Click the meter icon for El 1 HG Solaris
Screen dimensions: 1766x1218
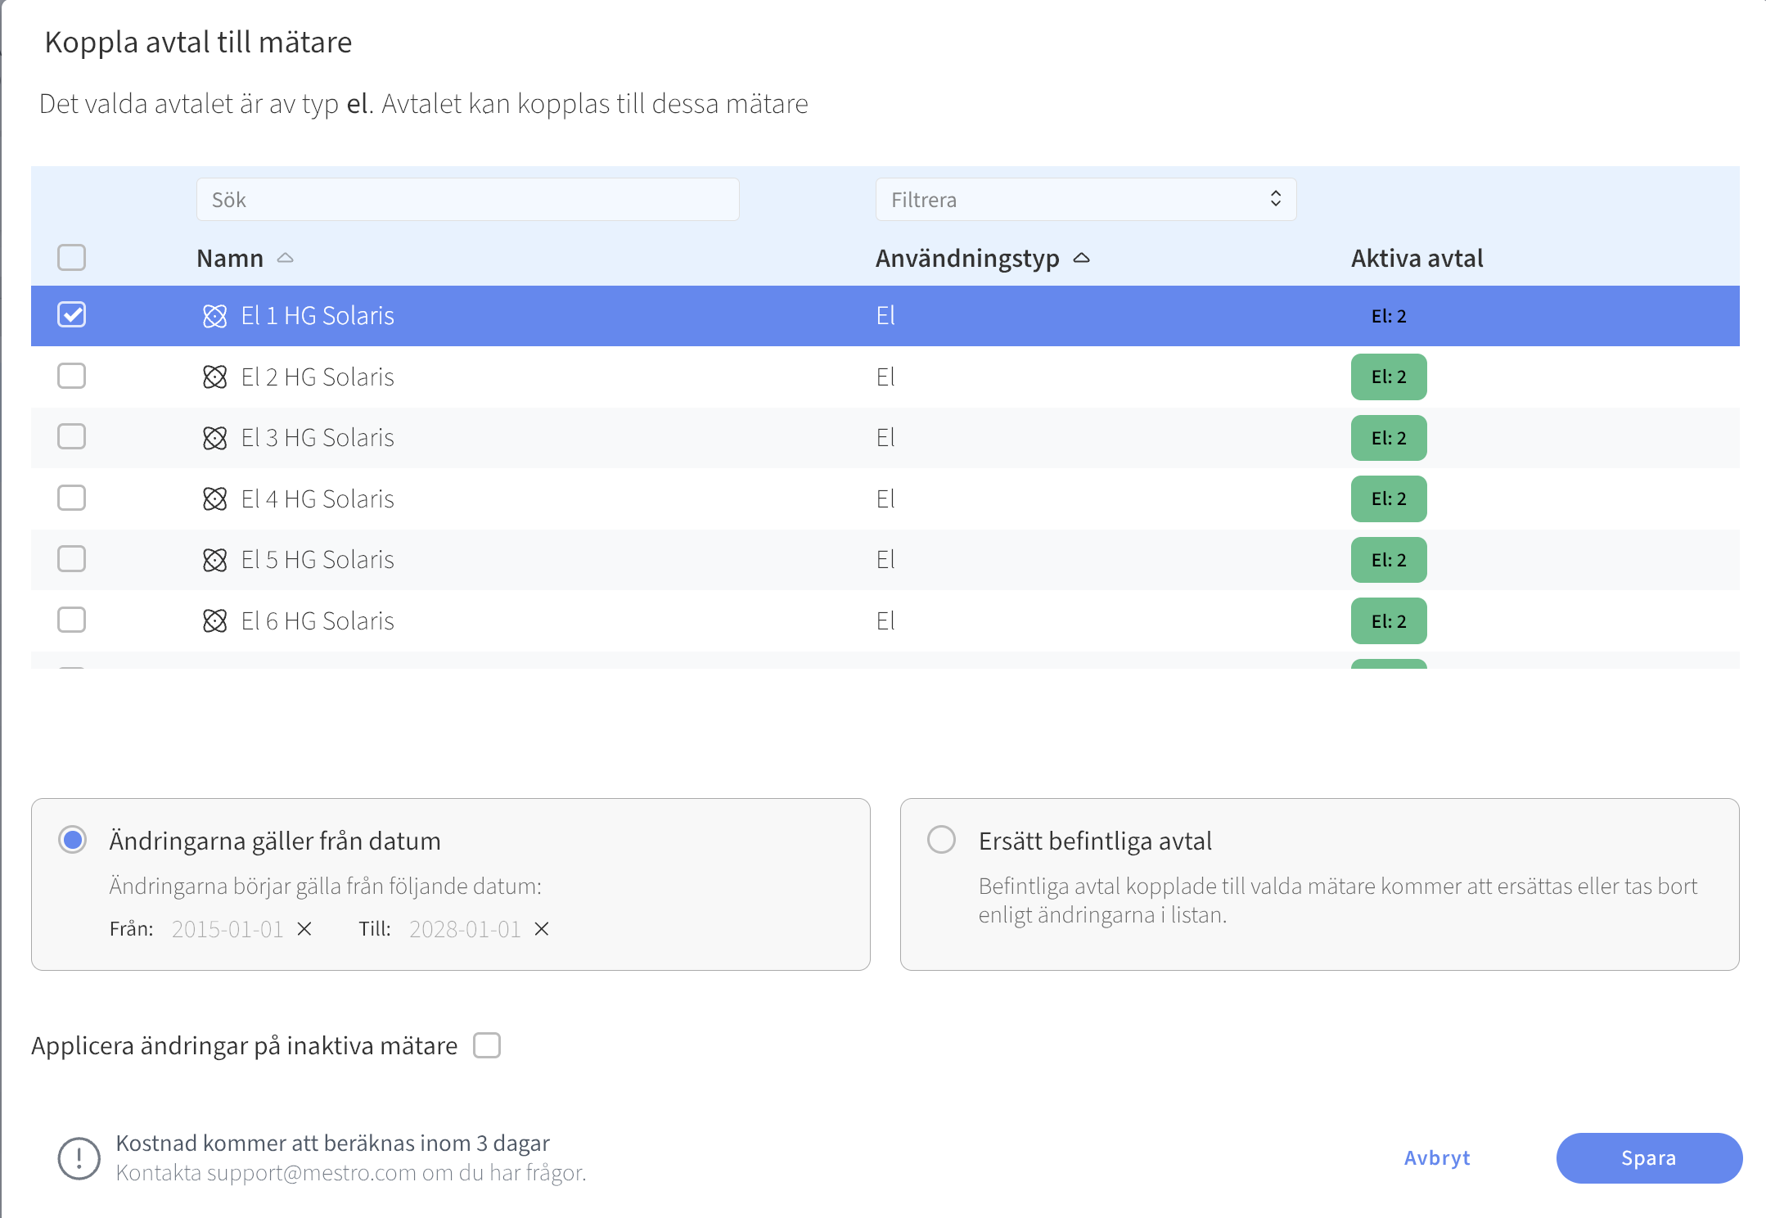(x=214, y=316)
